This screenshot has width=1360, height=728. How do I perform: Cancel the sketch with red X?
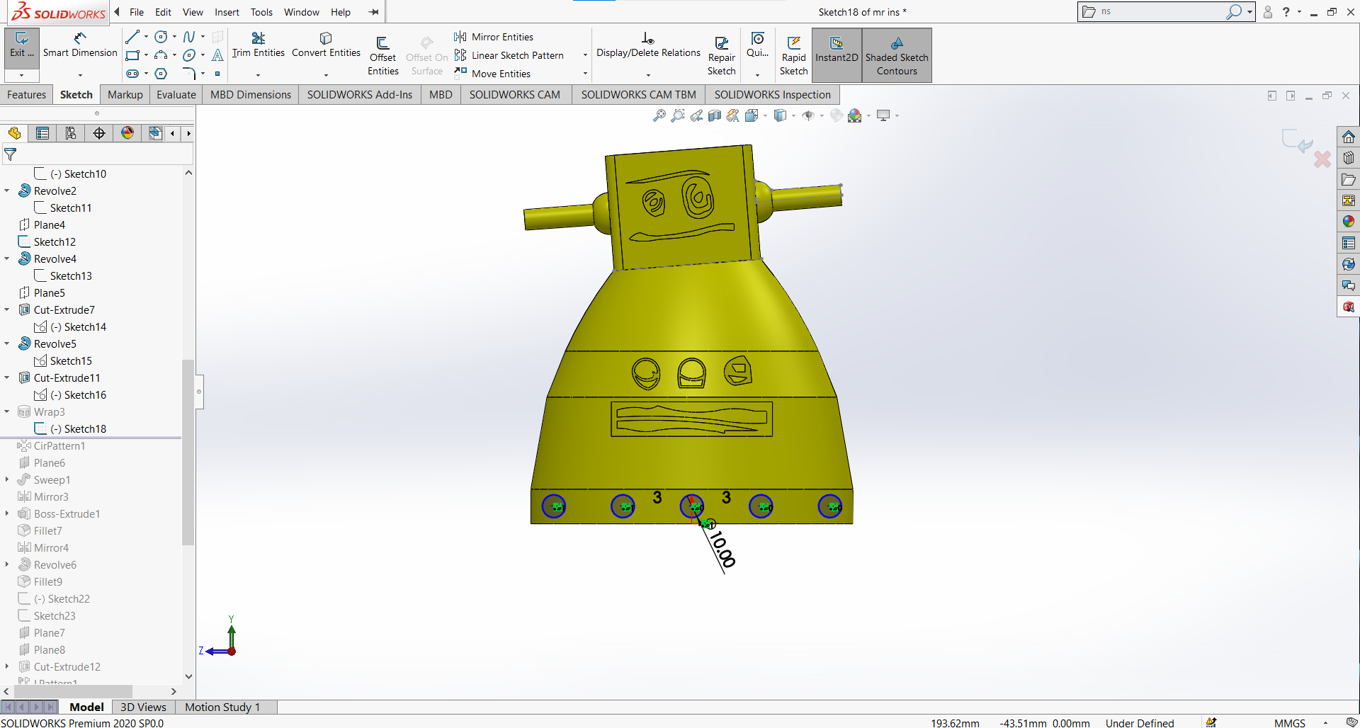(1322, 159)
